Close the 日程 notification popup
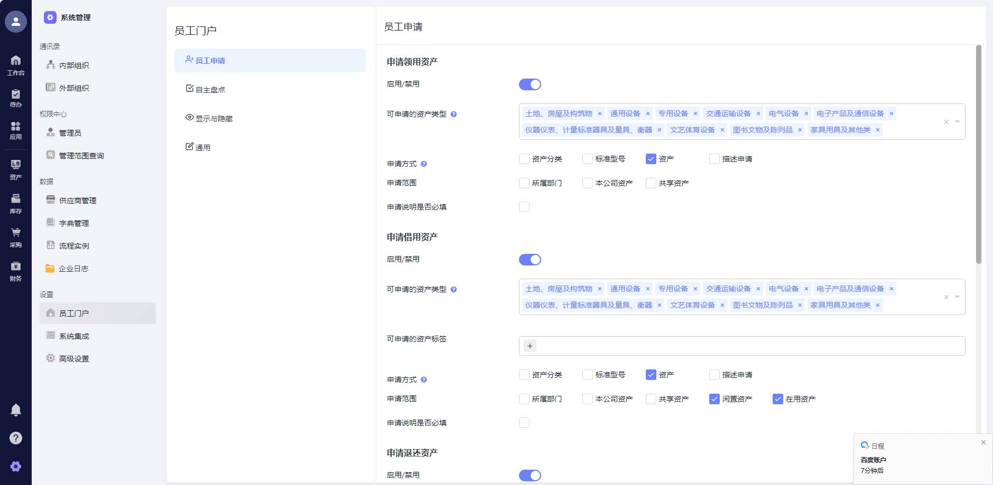 [x=983, y=442]
